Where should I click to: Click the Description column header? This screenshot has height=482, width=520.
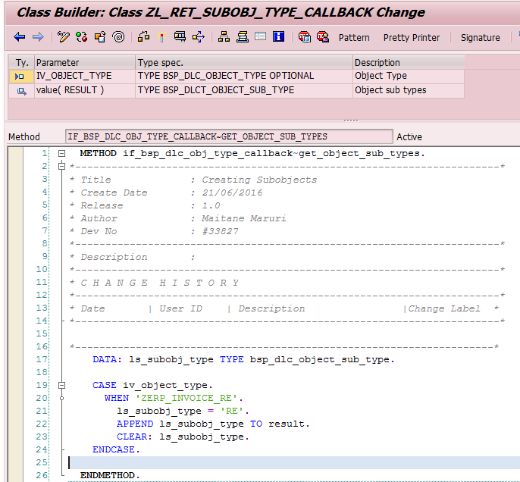(409, 63)
